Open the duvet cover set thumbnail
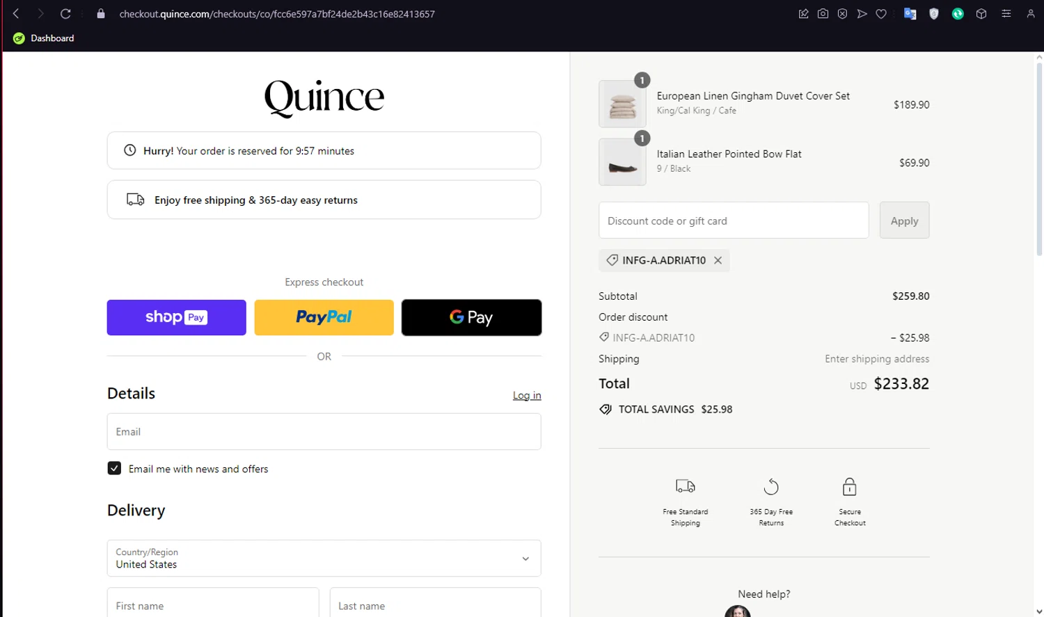This screenshot has height=617, width=1044. click(x=622, y=104)
